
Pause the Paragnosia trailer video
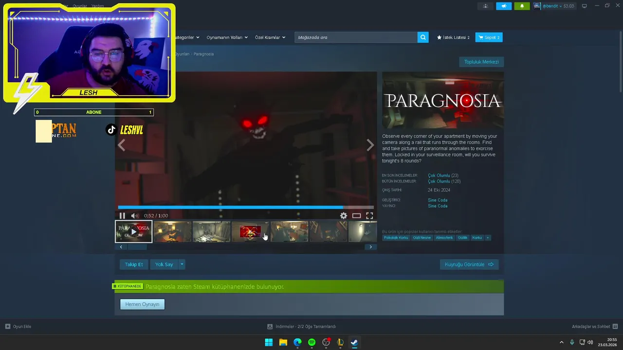tap(122, 216)
